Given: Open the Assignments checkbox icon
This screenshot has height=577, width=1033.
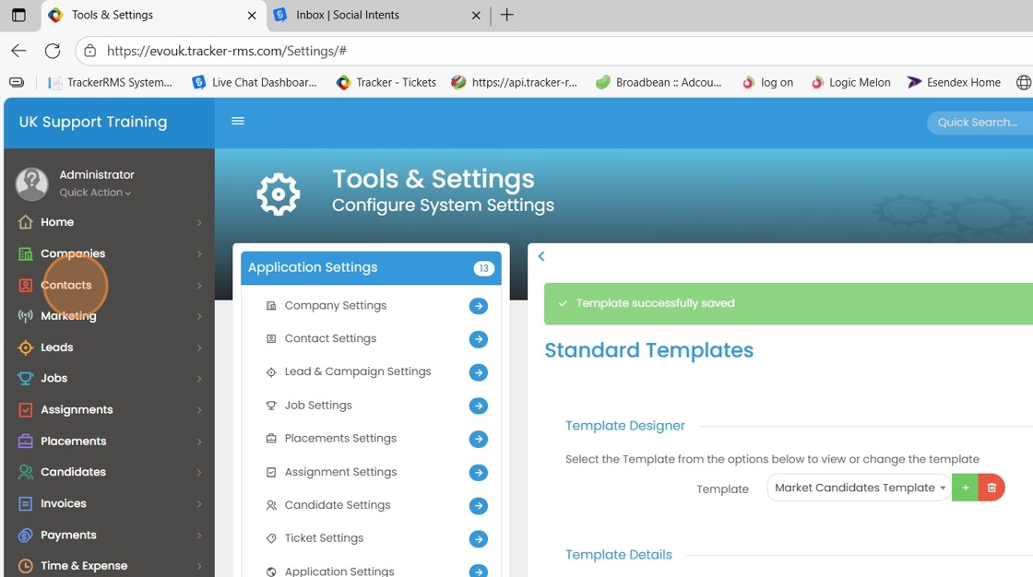Looking at the screenshot, I should [25, 409].
